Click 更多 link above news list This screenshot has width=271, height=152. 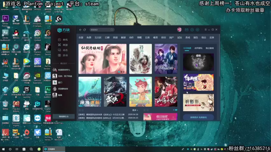point(135,110)
